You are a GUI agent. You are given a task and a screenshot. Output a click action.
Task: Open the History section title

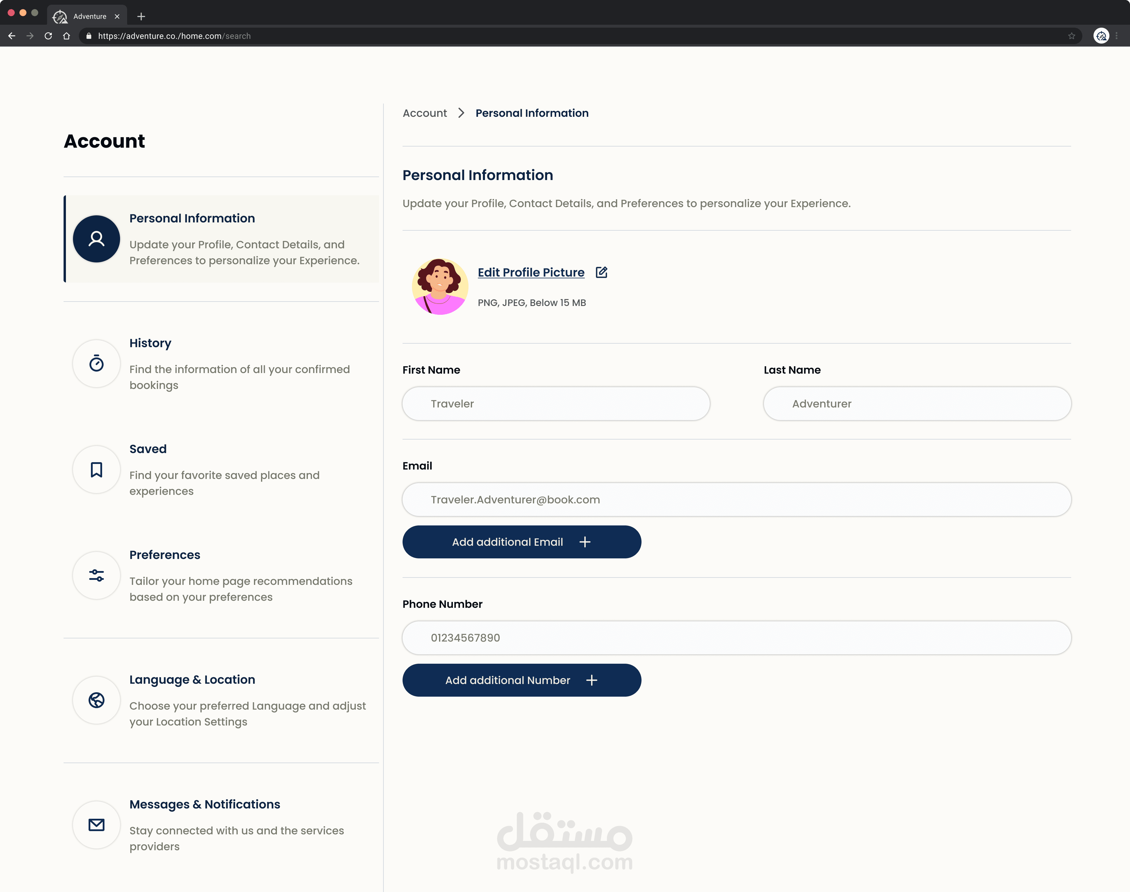click(x=150, y=343)
